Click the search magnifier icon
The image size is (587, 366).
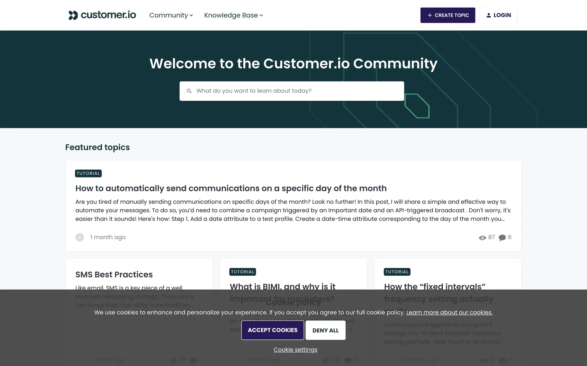tap(189, 91)
